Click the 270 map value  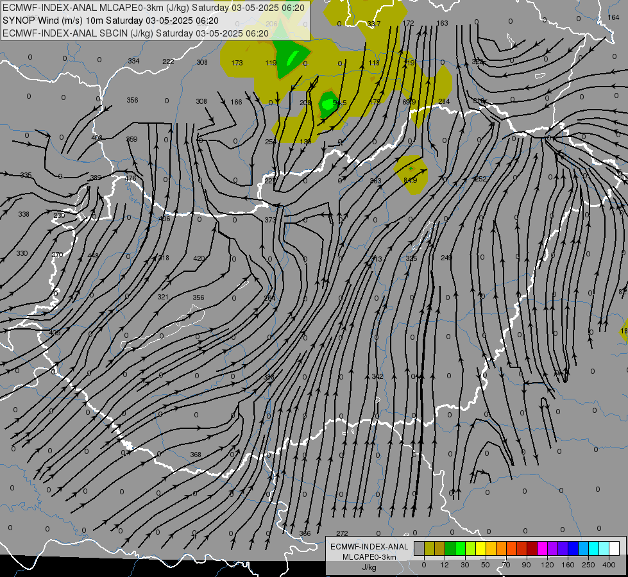(57, 255)
